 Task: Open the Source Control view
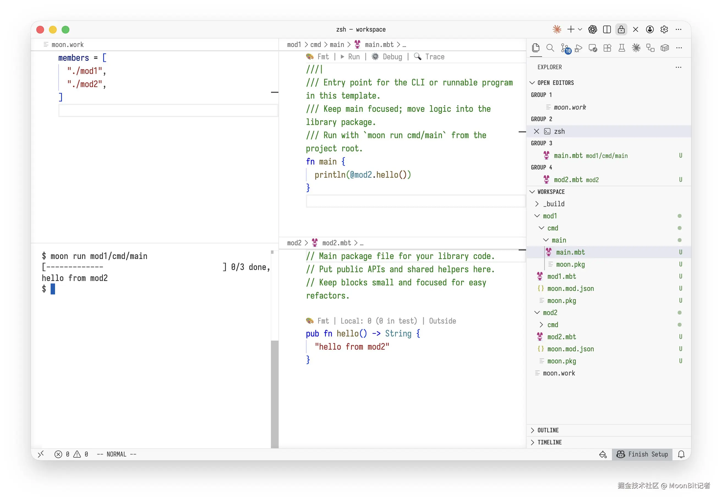(x=565, y=48)
